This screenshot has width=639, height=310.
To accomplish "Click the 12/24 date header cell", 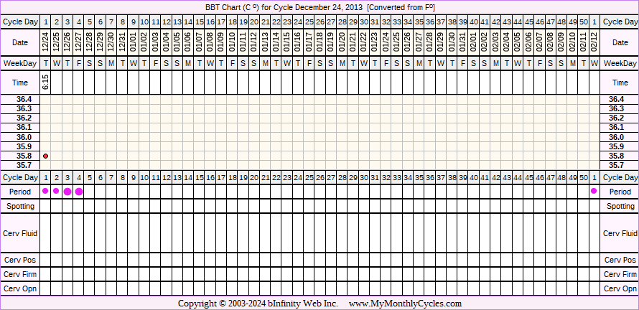I will (x=46, y=44).
